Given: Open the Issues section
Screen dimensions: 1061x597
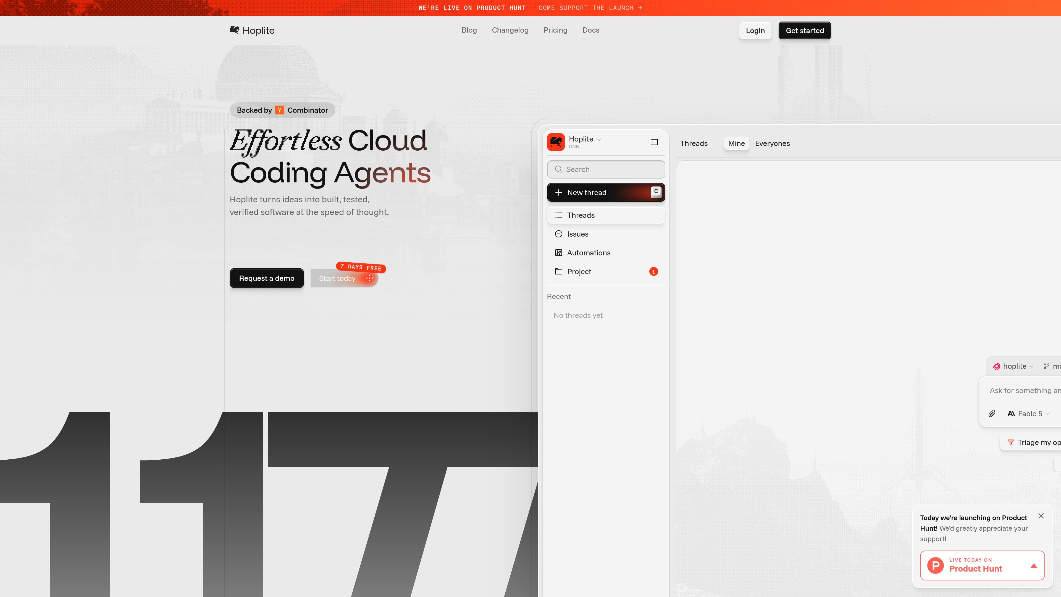Looking at the screenshot, I should pos(606,234).
